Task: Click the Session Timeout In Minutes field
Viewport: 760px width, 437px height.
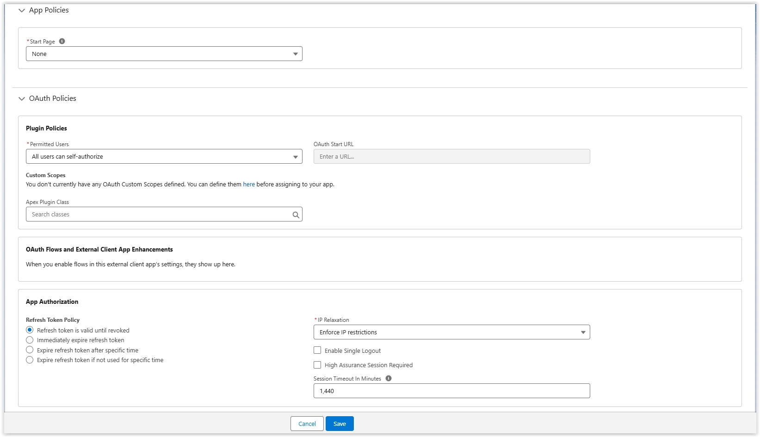Action: tap(451, 391)
